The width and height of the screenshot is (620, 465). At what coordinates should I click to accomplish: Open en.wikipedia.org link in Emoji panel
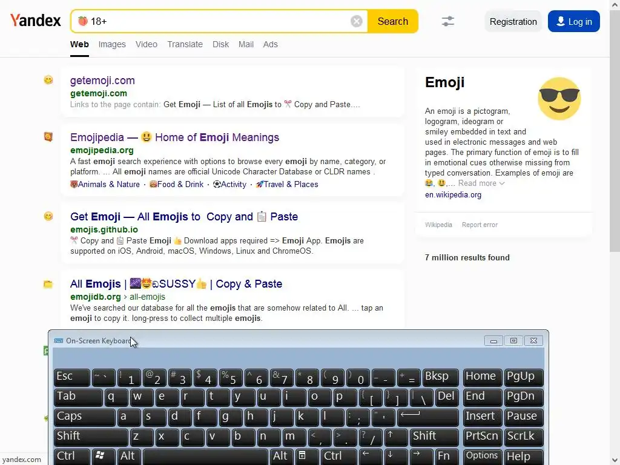[x=453, y=195]
